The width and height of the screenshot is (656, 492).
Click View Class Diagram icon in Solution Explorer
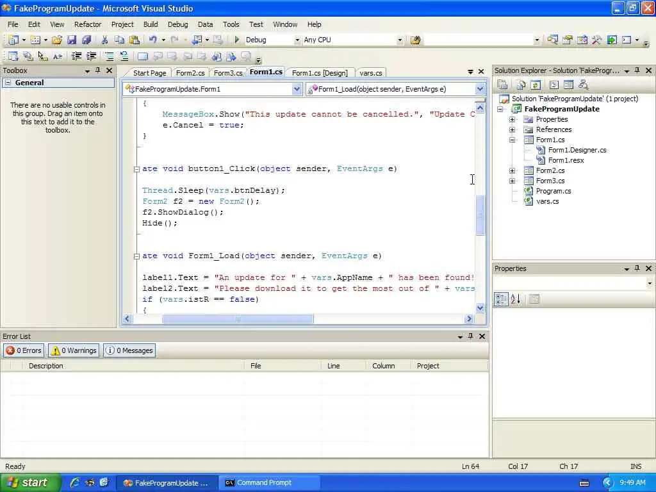pyautogui.click(x=583, y=85)
